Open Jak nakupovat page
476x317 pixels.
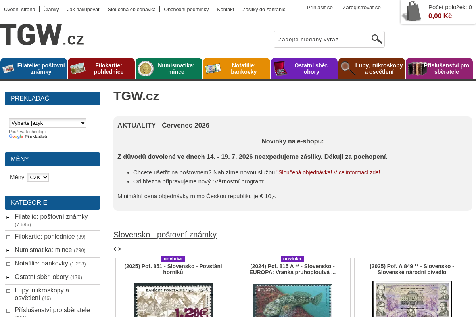(x=83, y=9)
